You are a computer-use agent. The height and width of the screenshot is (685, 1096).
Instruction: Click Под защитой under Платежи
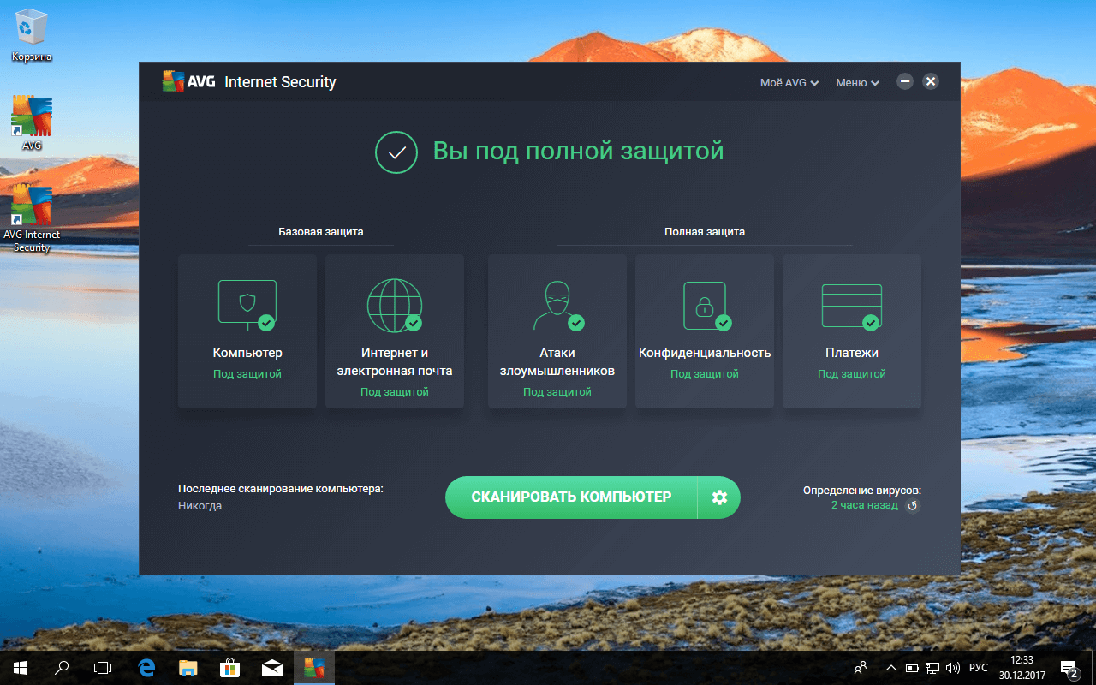coord(852,374)
